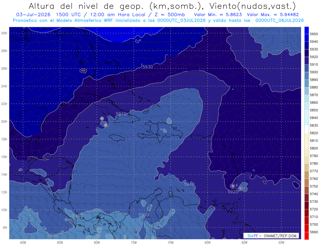Click the top bright blue legend swatch above 5950
This screenshot has height=246, width=319.
(307, 30)
